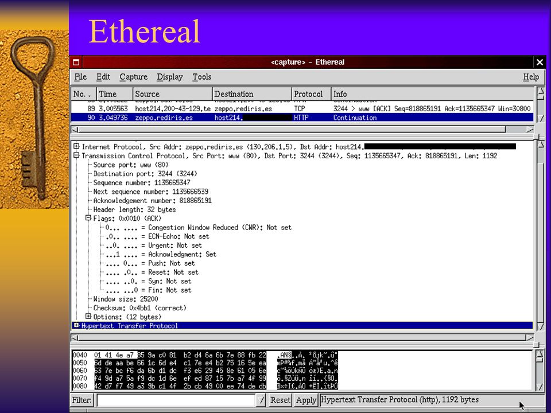551x413 pixels.
Task: Open the Display menu
Action: click(170, 77)
